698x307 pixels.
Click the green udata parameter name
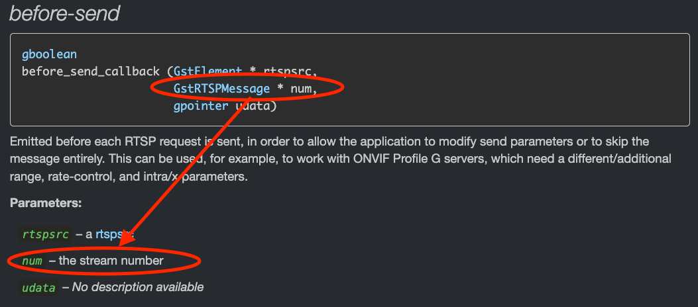coord(38,287)
